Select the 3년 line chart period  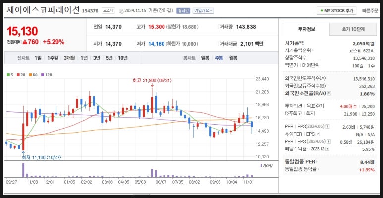97,58
